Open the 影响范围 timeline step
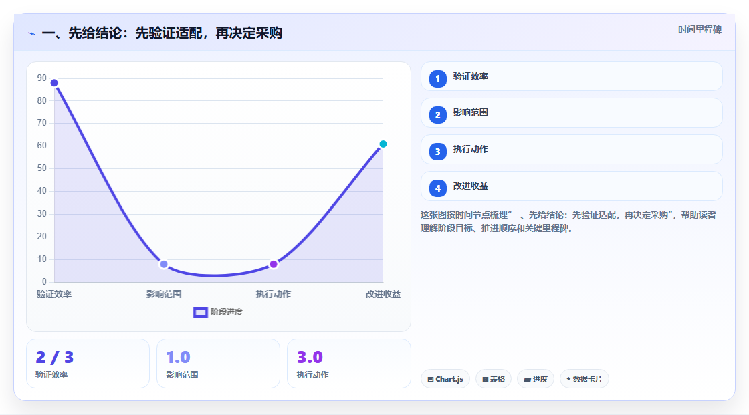 571,113
